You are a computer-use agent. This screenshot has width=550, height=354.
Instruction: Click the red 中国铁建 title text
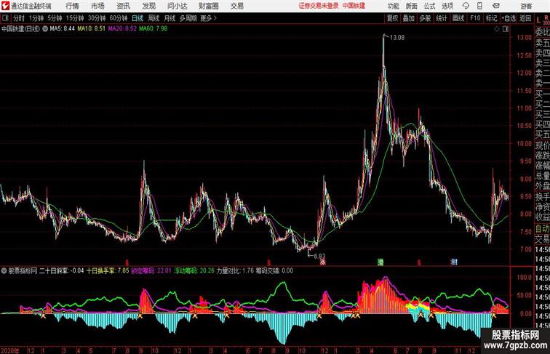(x=354, y=6)
